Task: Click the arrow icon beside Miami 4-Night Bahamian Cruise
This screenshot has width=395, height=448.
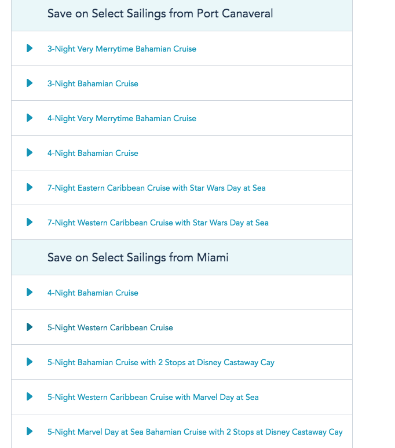Action: click(30, 292)
